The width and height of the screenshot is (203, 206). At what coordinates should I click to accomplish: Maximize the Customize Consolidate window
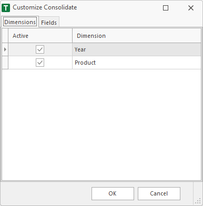tap(166, 8)
